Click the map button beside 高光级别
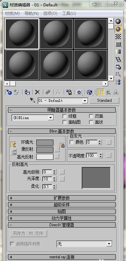 [x=62, y=172]
